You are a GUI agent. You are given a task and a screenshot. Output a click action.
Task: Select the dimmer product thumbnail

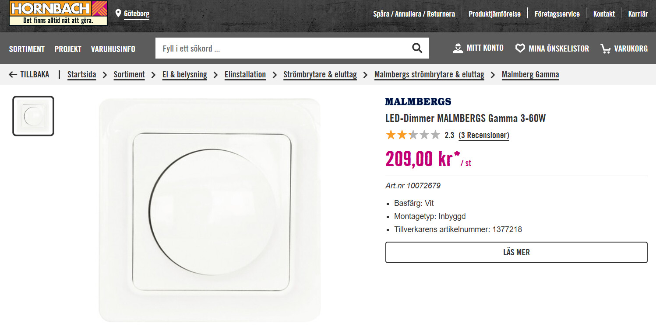click(x=33, y=116)
